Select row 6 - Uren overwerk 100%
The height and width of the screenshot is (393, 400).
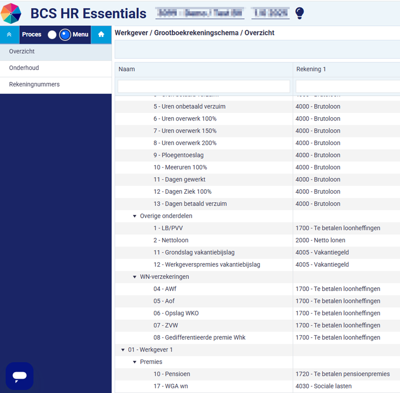tap(257, 119)
